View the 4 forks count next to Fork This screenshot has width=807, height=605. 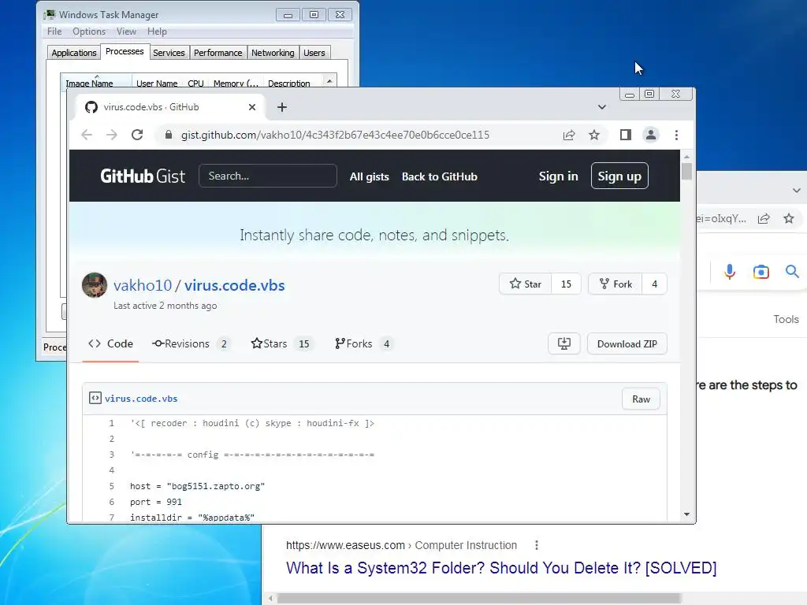click(x=655, y=284)
